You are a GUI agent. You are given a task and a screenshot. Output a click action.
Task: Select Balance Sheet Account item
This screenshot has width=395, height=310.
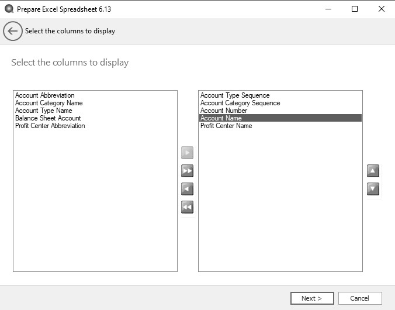(x=48, y=118)
